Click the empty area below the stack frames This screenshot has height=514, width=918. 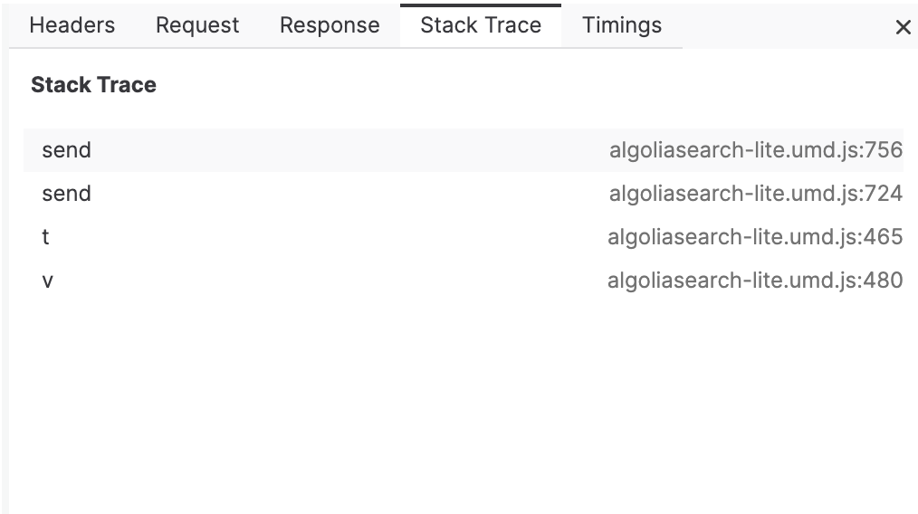[x=463, y=404]
